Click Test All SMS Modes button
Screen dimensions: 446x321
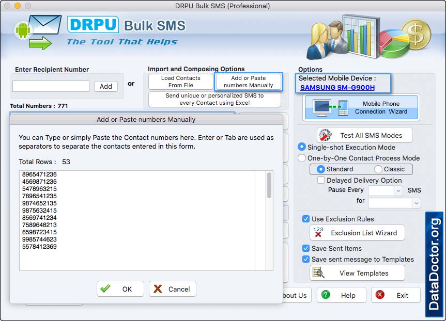[364, 135]
